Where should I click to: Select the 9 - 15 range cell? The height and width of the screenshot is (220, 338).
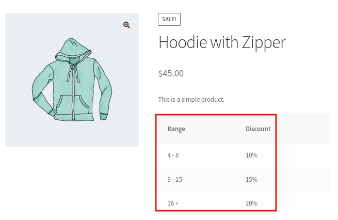[x=174, y=179]
